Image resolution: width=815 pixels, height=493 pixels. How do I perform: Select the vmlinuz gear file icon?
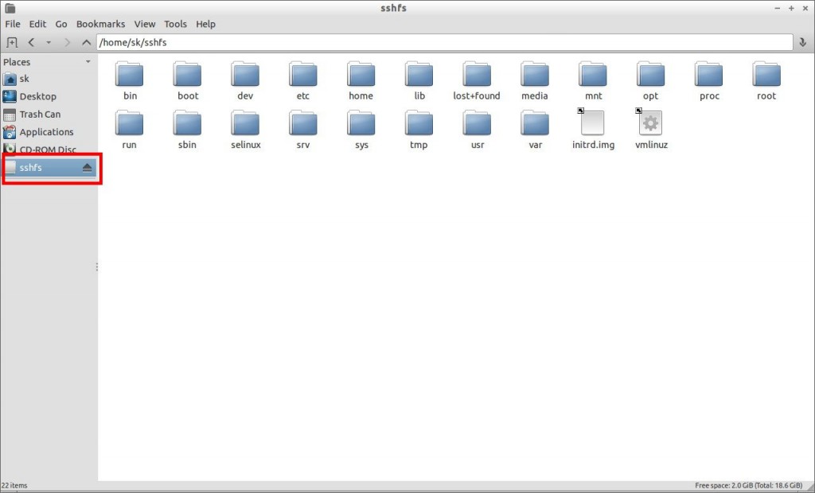650,123
